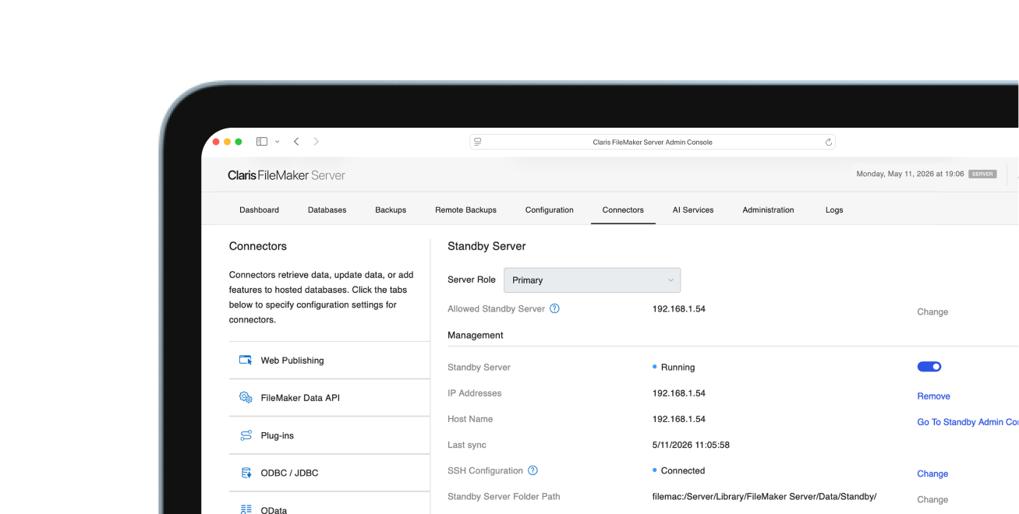Image resolution: width=1019 pixels, height=514 pixels.
Task: Go forward with the browser forward arrow
Action: [316, 142]
